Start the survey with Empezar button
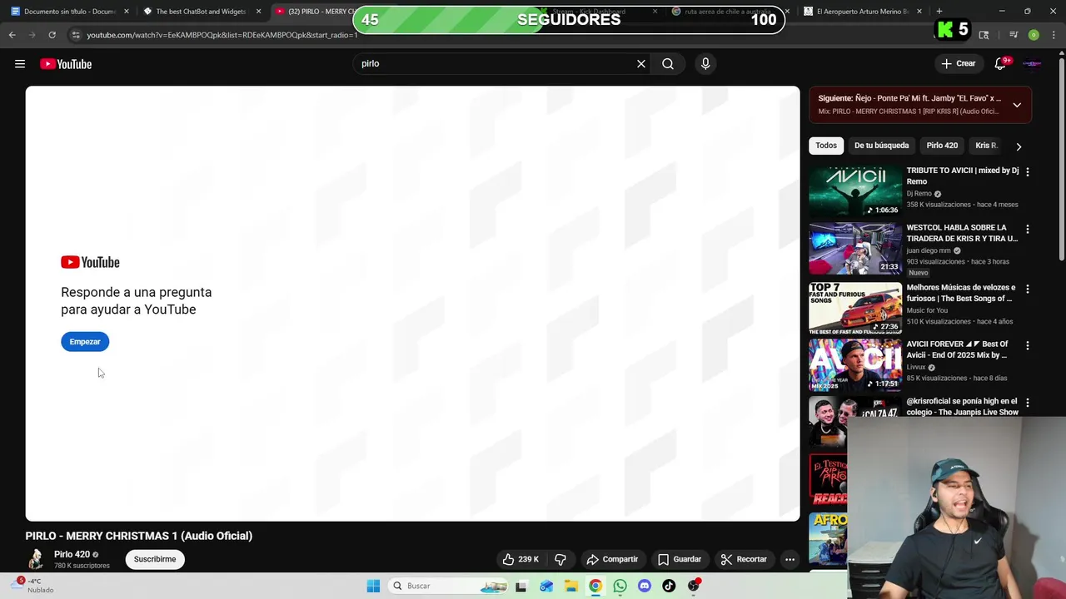This screenshot has height=599, width=1066. pyautogui.click(x=85, y=341)
